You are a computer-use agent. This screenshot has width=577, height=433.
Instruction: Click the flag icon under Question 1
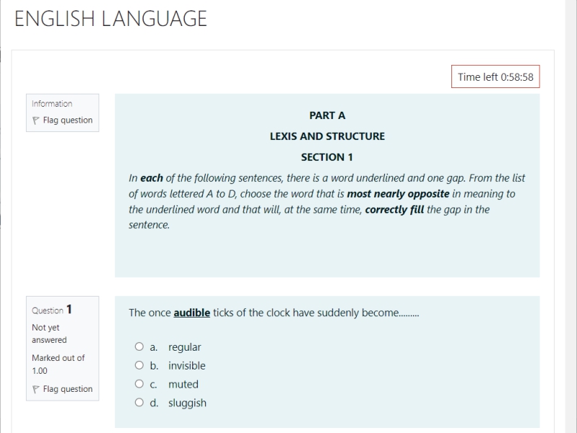click(36, 389)
